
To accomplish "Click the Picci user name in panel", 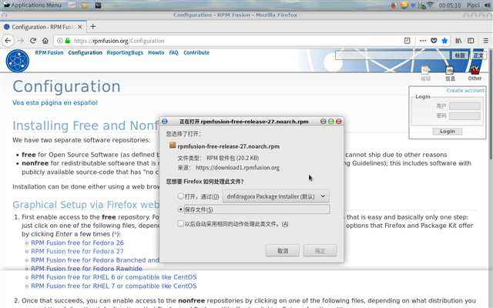I will [473, 5].
